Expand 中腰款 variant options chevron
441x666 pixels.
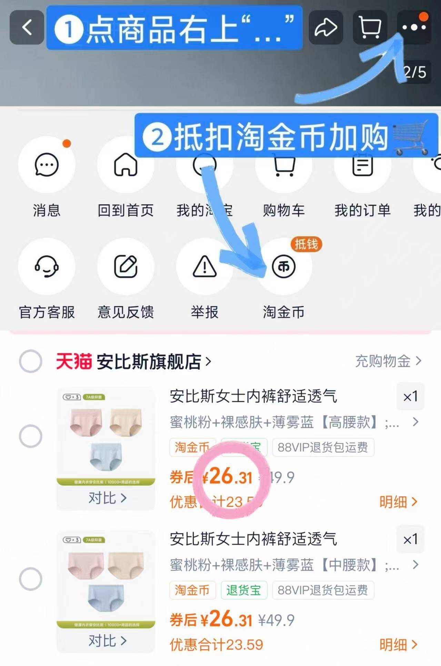click(415, 564)
